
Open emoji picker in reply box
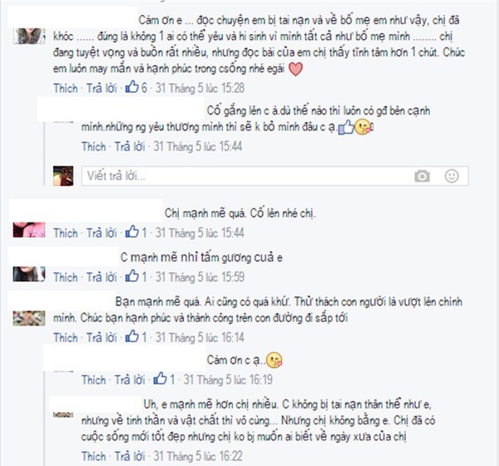[x=452, y=176]
